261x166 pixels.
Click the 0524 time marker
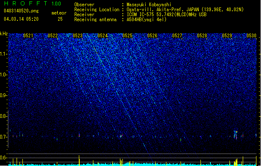[102, 36]
